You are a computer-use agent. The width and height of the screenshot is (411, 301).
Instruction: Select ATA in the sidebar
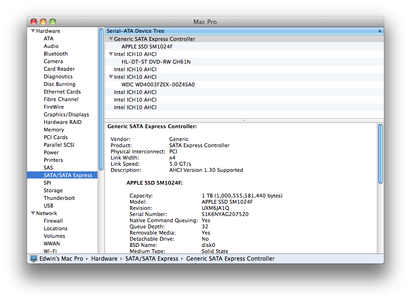pos(48,38)
